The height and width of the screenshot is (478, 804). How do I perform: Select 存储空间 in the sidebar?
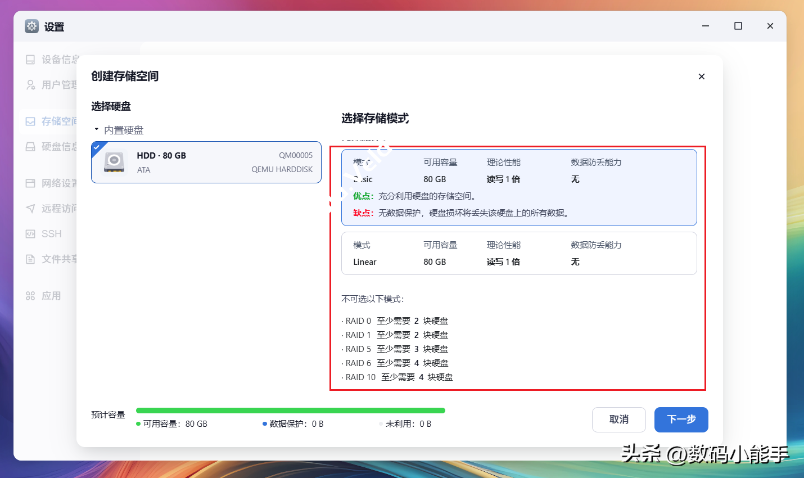(52, 121)
